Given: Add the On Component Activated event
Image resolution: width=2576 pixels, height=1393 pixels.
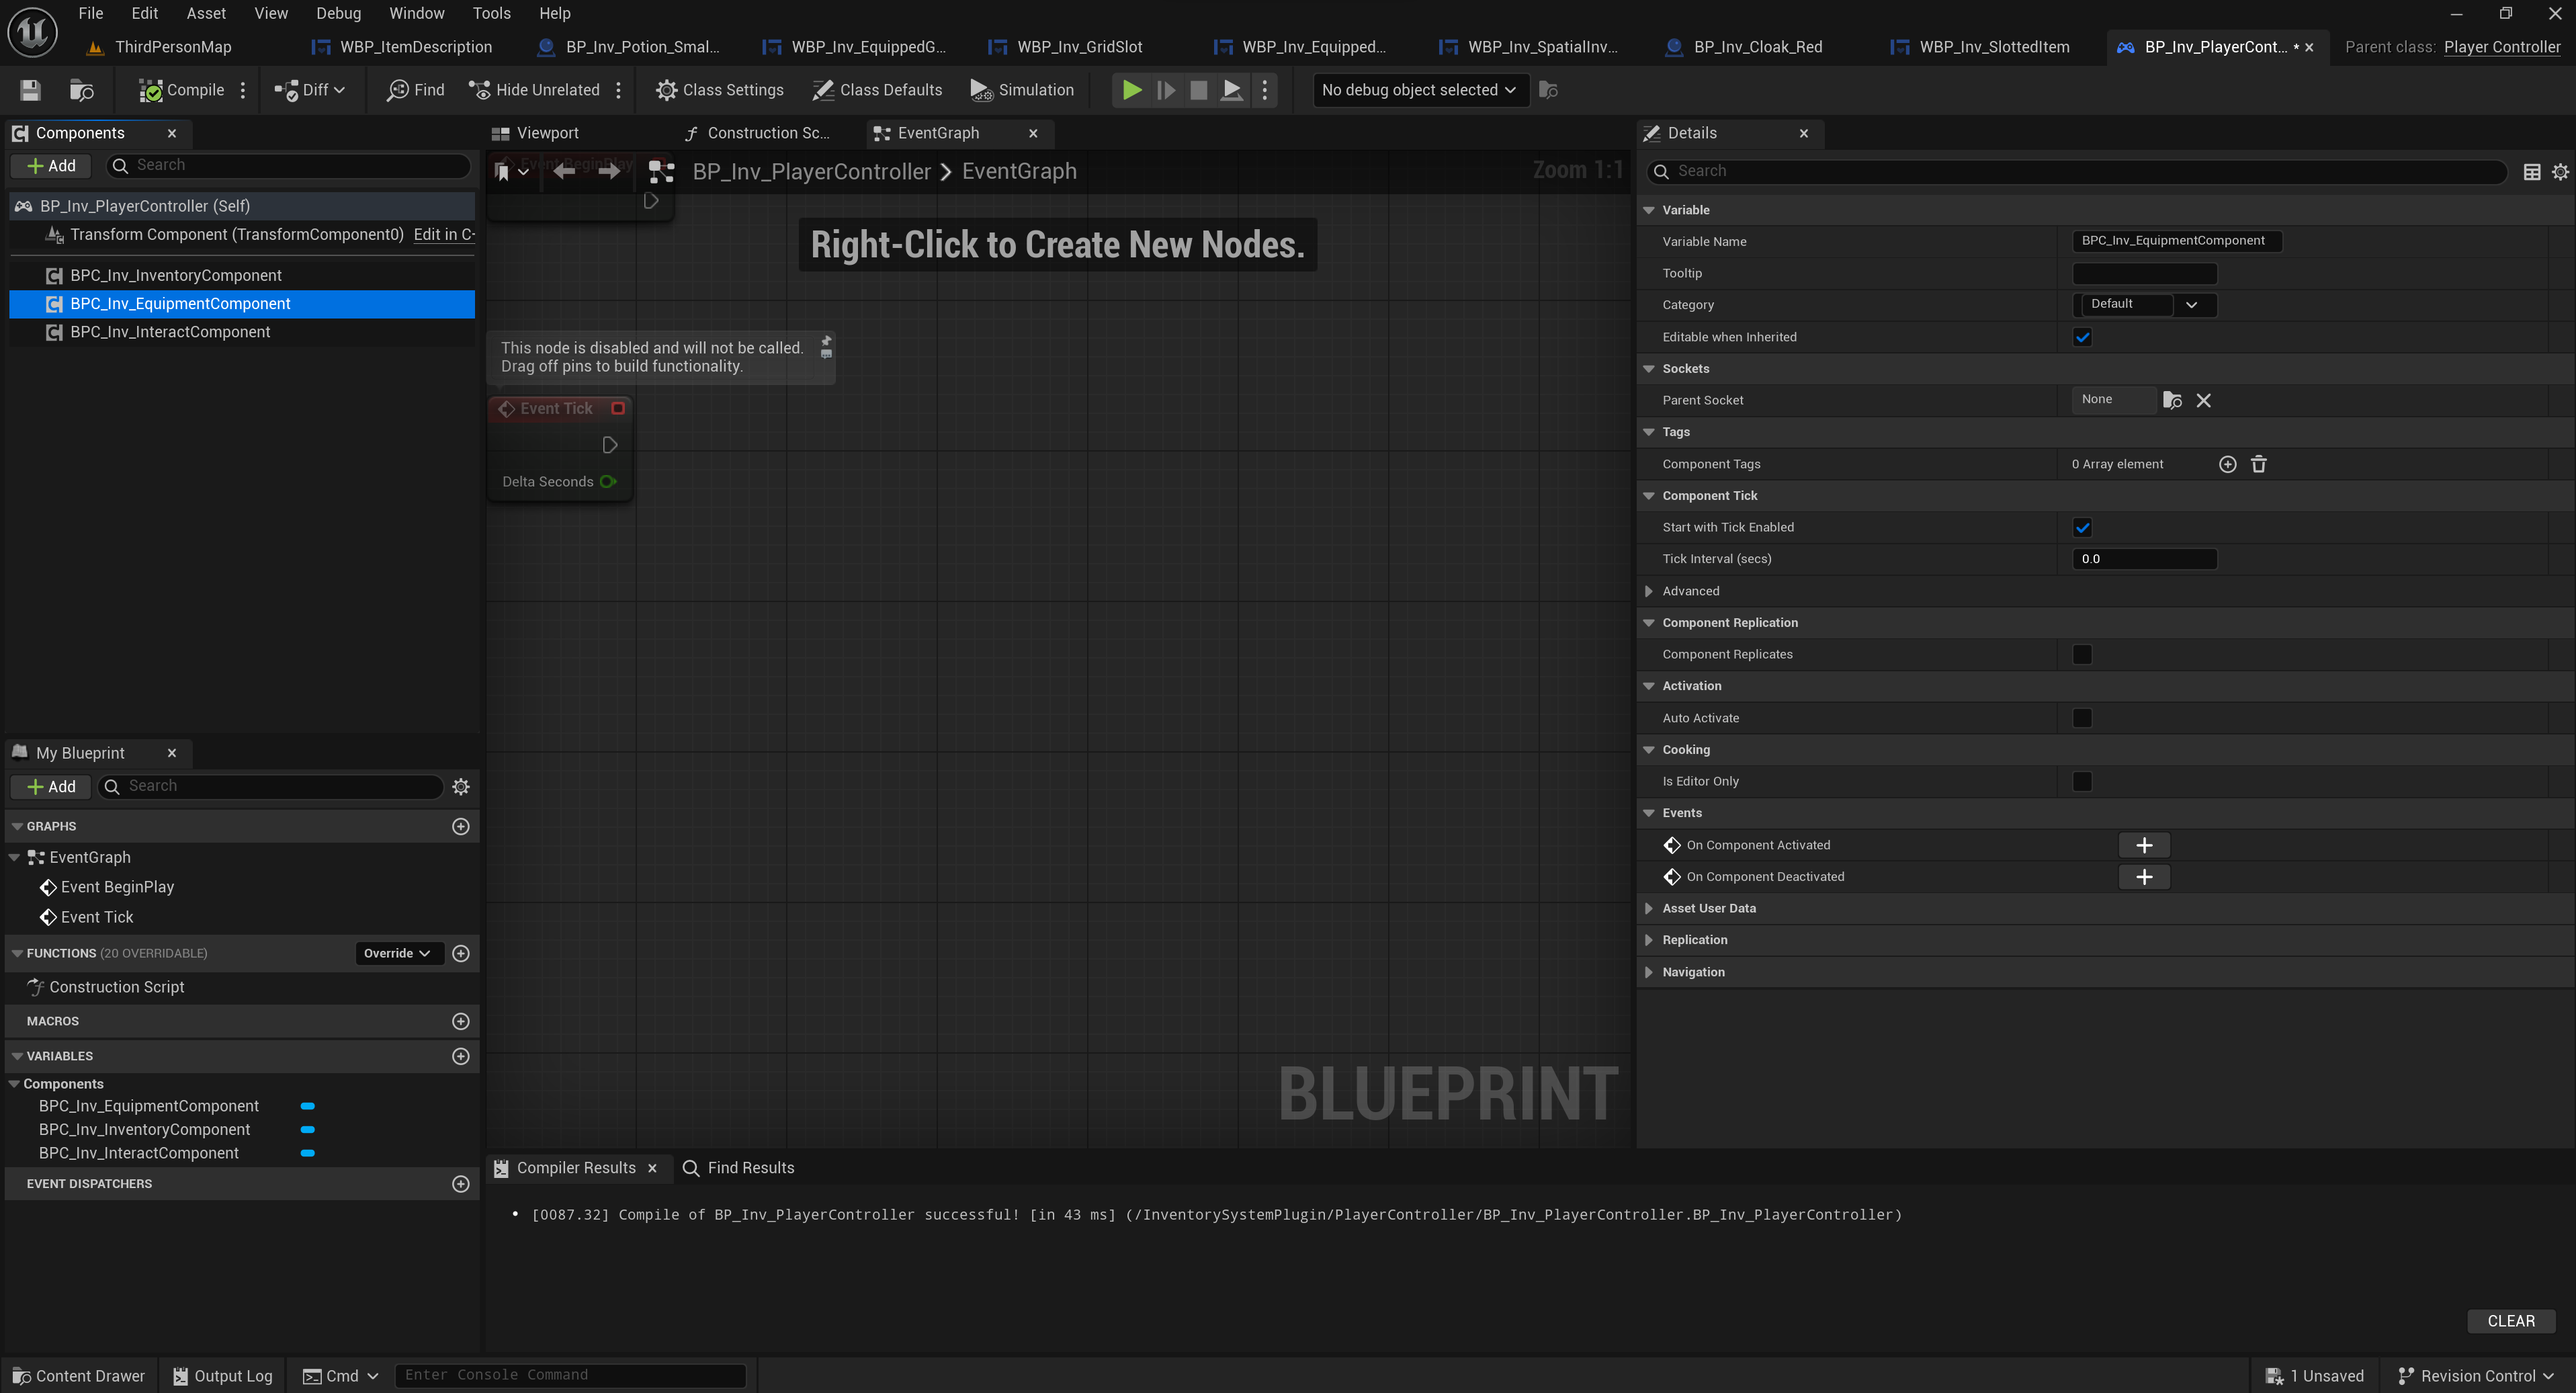Looking at the screenshot, I should point(2143,845).
